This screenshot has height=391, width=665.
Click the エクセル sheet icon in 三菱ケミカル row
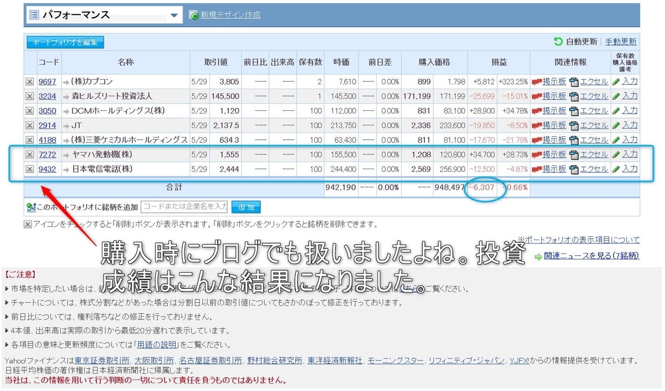574,140
